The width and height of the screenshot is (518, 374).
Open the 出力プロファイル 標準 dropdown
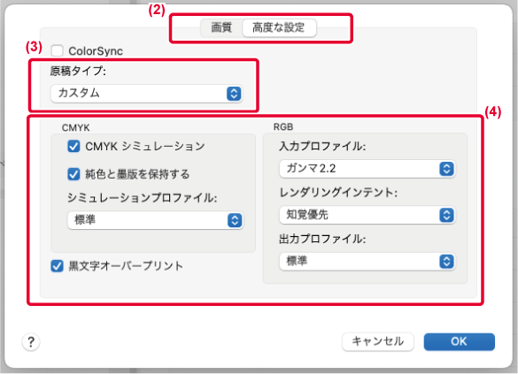(x=367, y=262)
